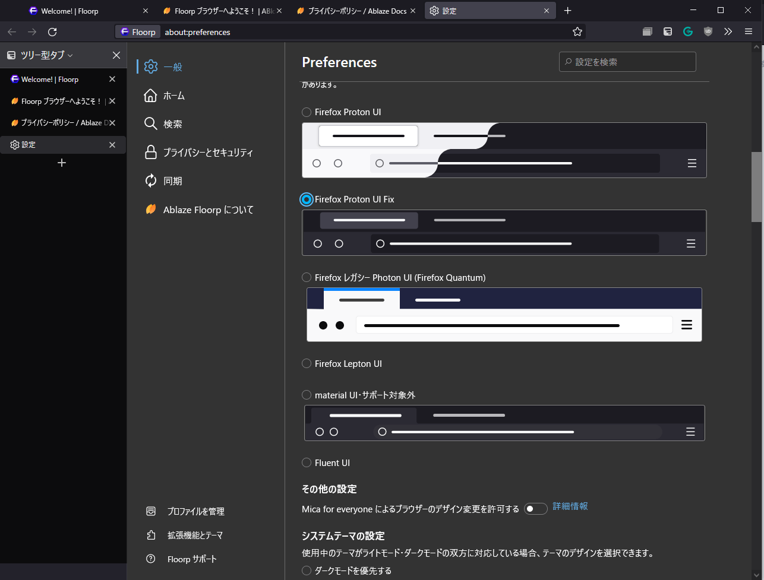Viewport: 764px width, 580px height.
Task: Select Firefox Lepton UI radio button
Action: [307, 363]
